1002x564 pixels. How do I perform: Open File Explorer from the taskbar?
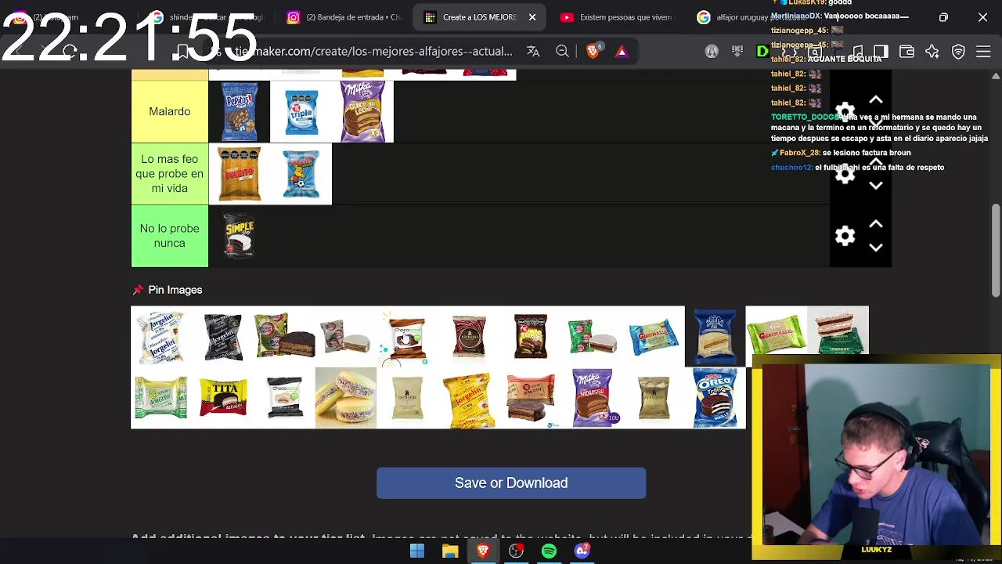450,551
